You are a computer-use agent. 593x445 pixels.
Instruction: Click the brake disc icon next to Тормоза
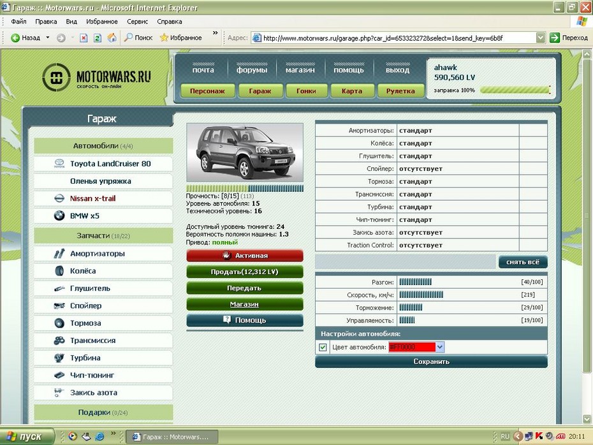click(59, 323)
